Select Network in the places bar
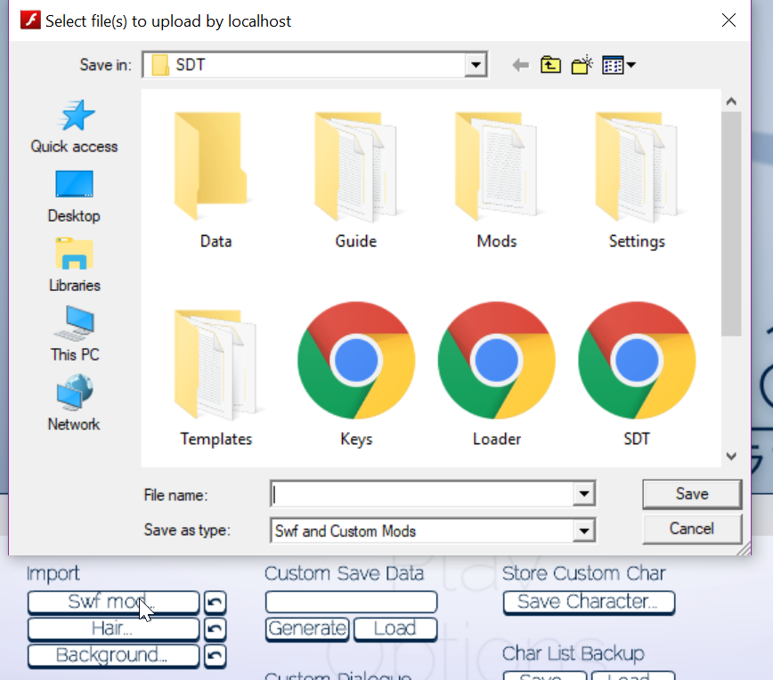The image size is (773, 680). pos(74,404)
